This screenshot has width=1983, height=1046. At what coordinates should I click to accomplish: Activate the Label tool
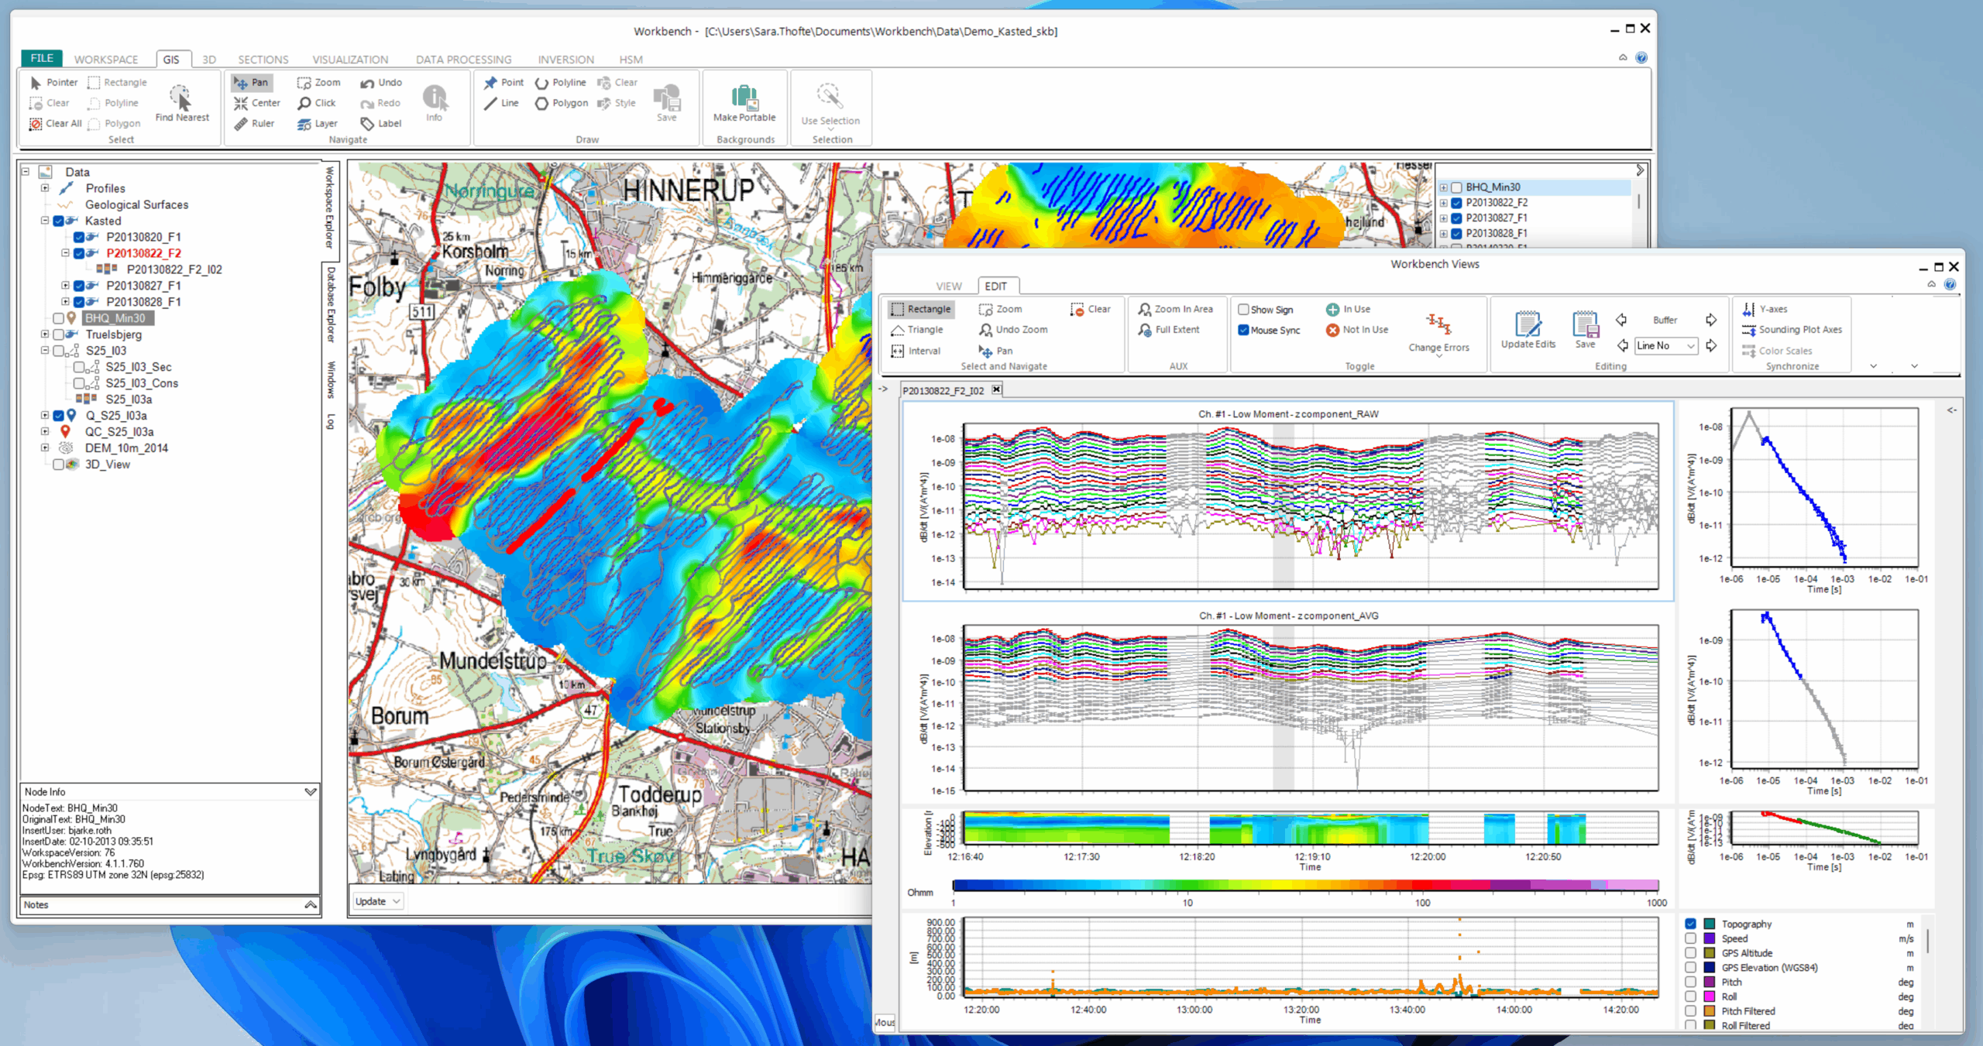tap(381, 123)
